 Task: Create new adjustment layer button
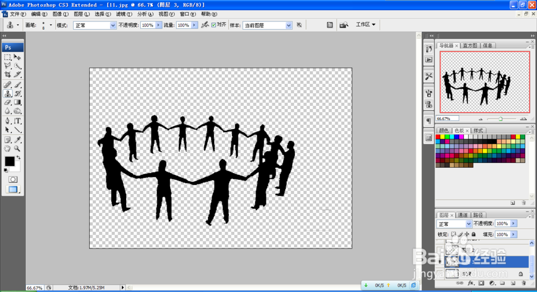[492, 283]
